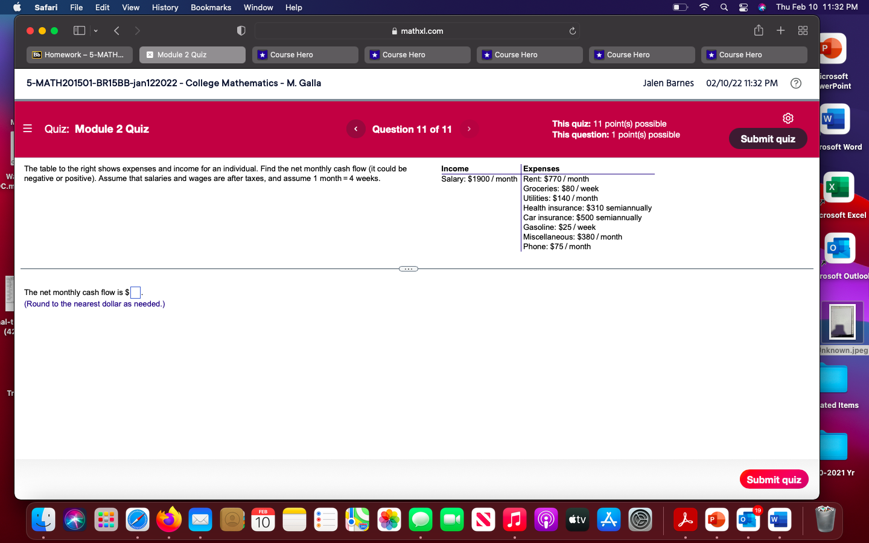The image size is (869, 543).
Task: Open the tab overview grid icon
Action: [x=803, y=30]
